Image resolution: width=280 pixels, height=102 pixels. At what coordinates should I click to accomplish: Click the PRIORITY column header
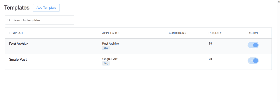pyautogui.click(x=215, y=33)
